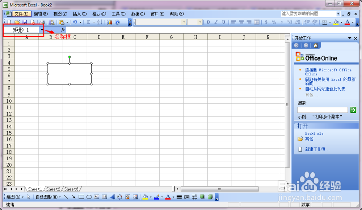The height and width of the screenshot is (210, 362).
Task: Apply Currency style with the dollar icon
Action: pyautogui.click(x=266, y=22)
